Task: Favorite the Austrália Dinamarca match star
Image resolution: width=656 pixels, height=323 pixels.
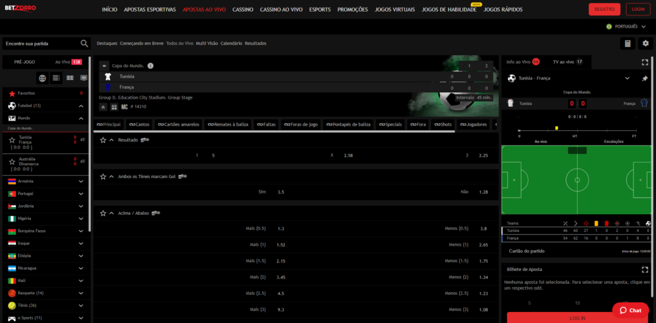Action: point(12,161)
